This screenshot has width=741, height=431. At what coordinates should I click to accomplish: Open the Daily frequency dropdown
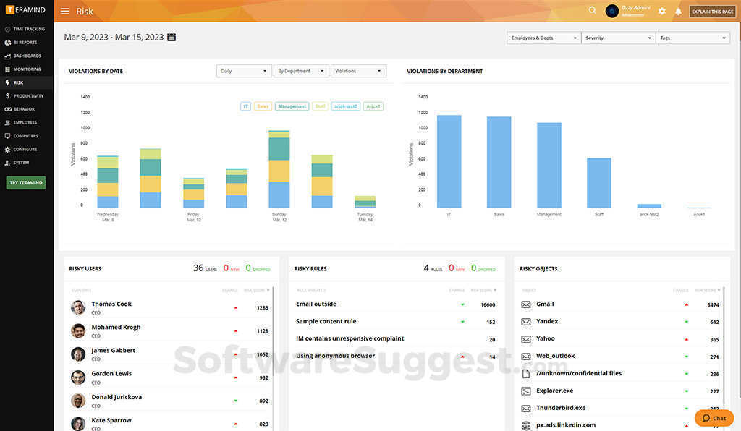pyautogui.click(x=243, y=71)
